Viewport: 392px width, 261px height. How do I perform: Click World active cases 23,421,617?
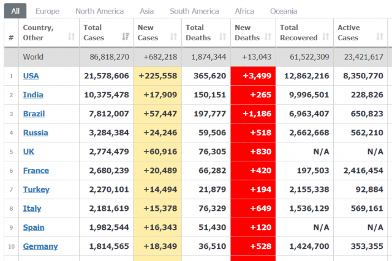(363, 57)
